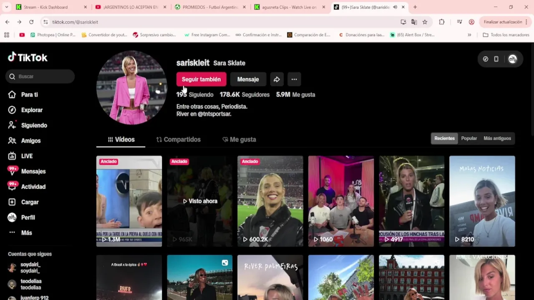Click the coin icon in top-right header
The width and height of the screenshot is (534, 300).
click(x=486, y=59)
